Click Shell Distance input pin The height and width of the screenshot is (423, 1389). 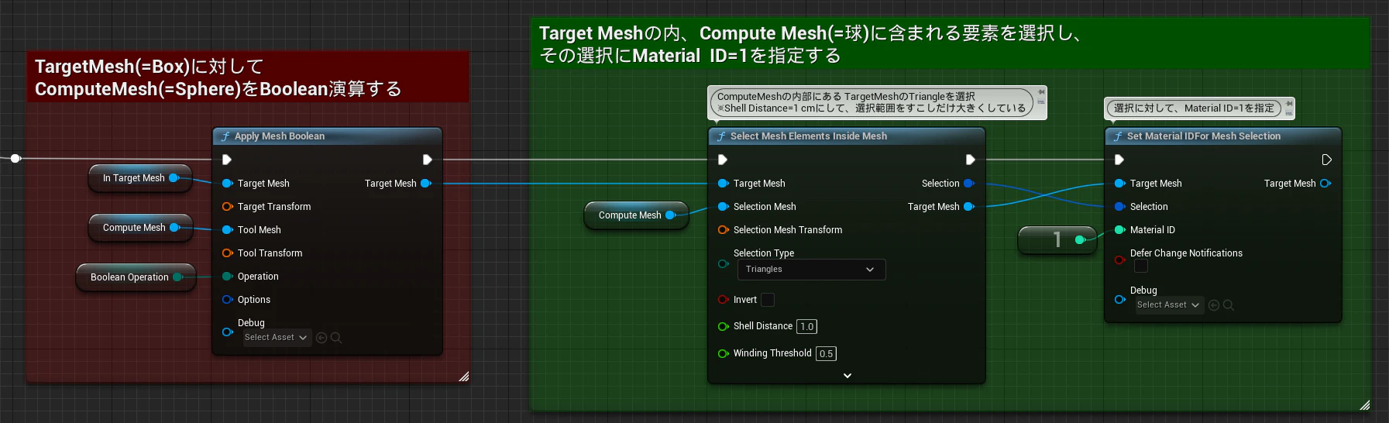coord(724,326)
